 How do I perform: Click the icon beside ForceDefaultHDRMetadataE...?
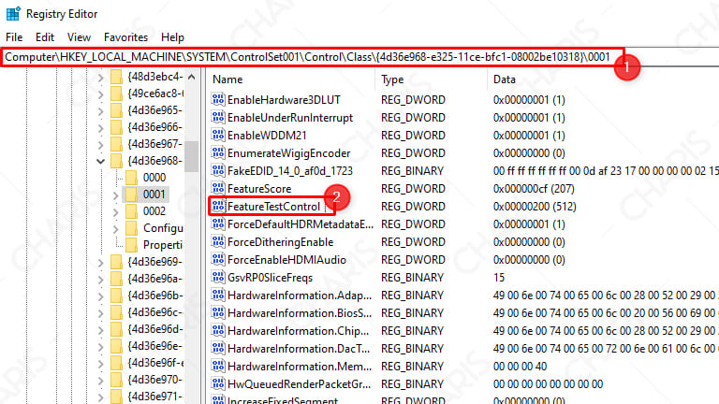click(218, 224)
